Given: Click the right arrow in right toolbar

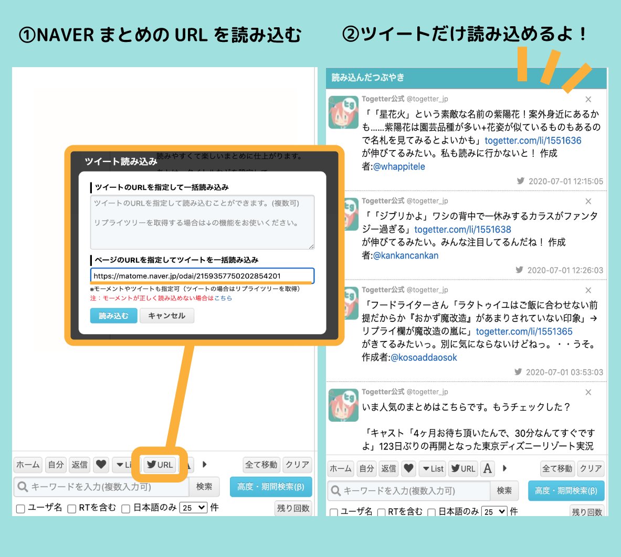Looking at the screenshot, I should coord(504,468).
